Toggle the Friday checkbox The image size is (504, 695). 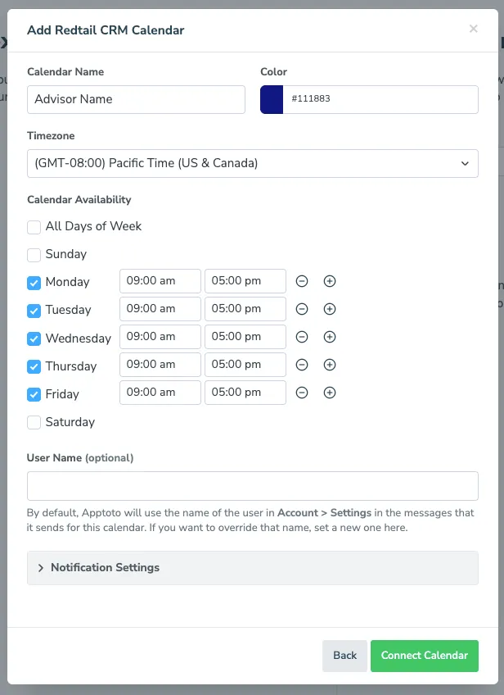coord(34,395)
